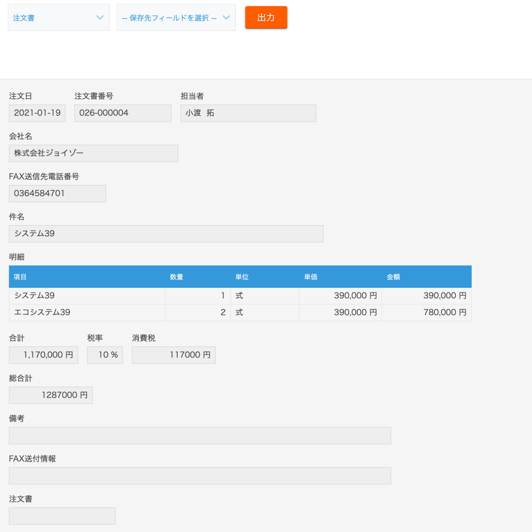532x532 pixels.
Task: Click the FAX送信先電話番号 label
Action: (44, 177)
